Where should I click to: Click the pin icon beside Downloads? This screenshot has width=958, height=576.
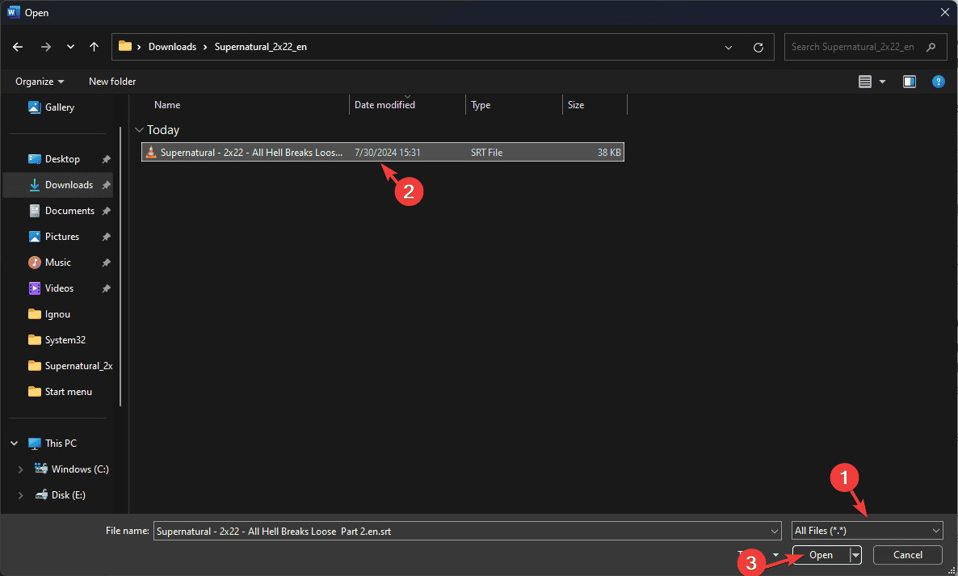[x=107, y=185]
